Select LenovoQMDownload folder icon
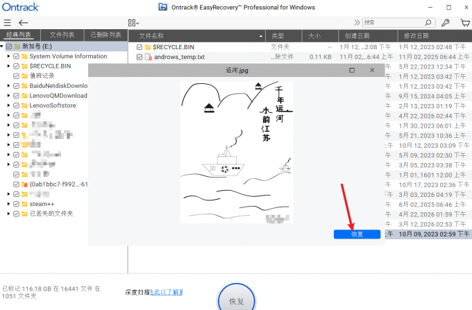Image resolution: width=472 pixels, height=310 pixels. pos(24,96)
